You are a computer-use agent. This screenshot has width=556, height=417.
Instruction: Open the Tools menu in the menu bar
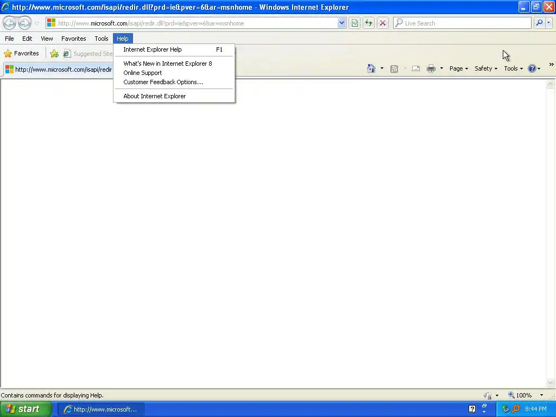[x=102, y=39]
